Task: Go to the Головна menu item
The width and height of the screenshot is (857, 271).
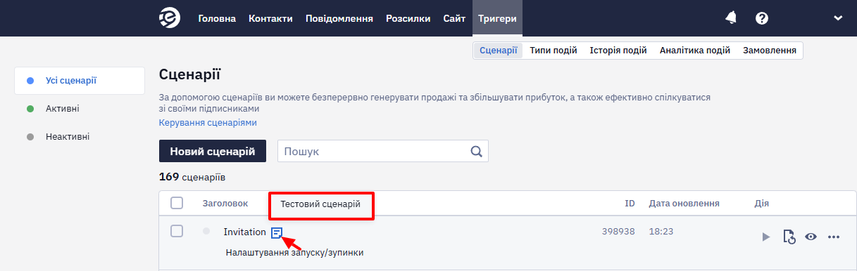Action: pos(217,18)
